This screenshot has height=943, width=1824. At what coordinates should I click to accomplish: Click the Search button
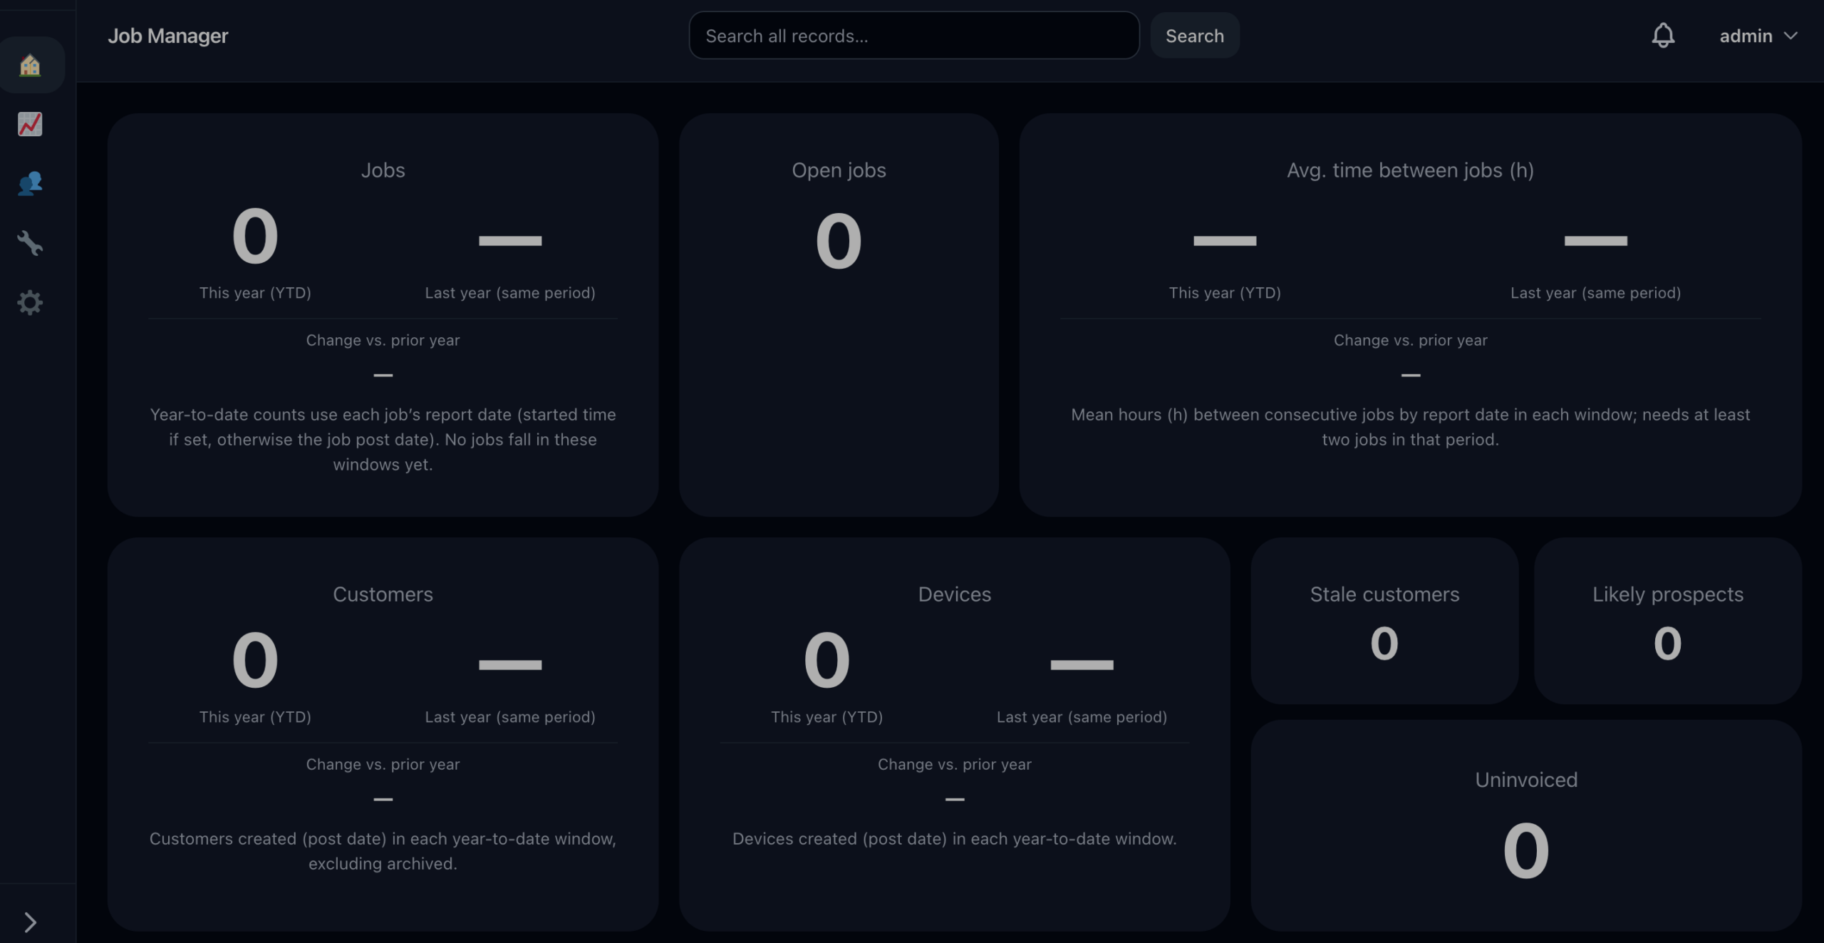click(1194, 36)
